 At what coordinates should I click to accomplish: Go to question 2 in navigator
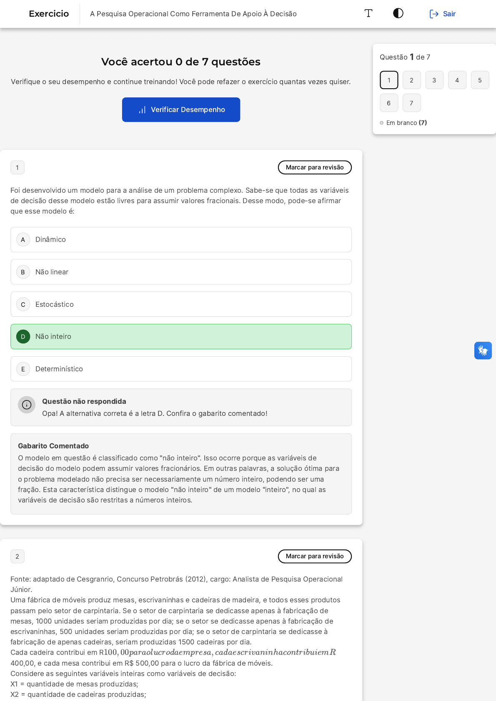click(x=411, y=80)
